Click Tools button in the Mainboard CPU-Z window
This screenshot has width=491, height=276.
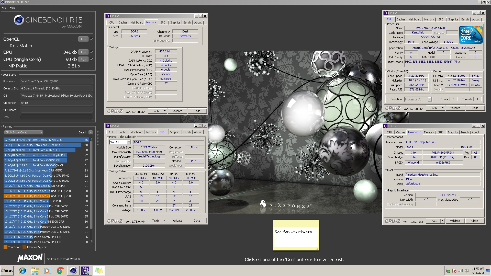433,221
